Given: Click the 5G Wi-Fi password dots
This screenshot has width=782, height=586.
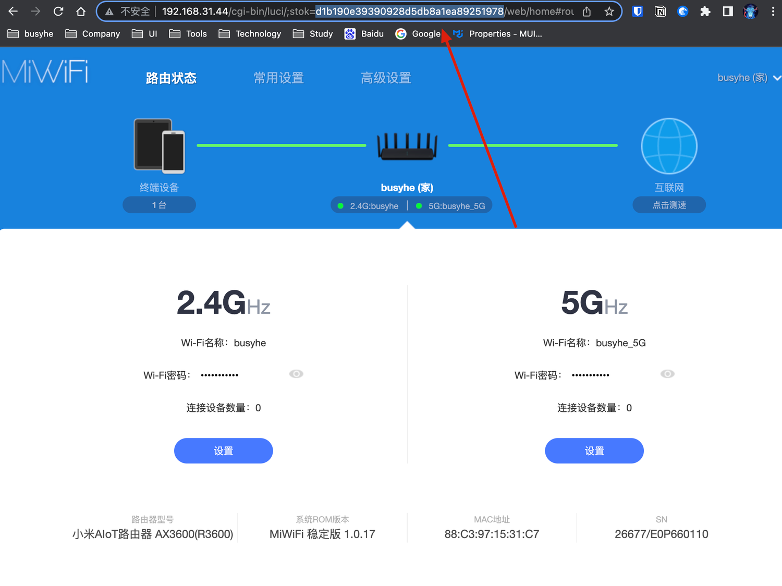Looking at the screenshot, I should pos(590,375).
